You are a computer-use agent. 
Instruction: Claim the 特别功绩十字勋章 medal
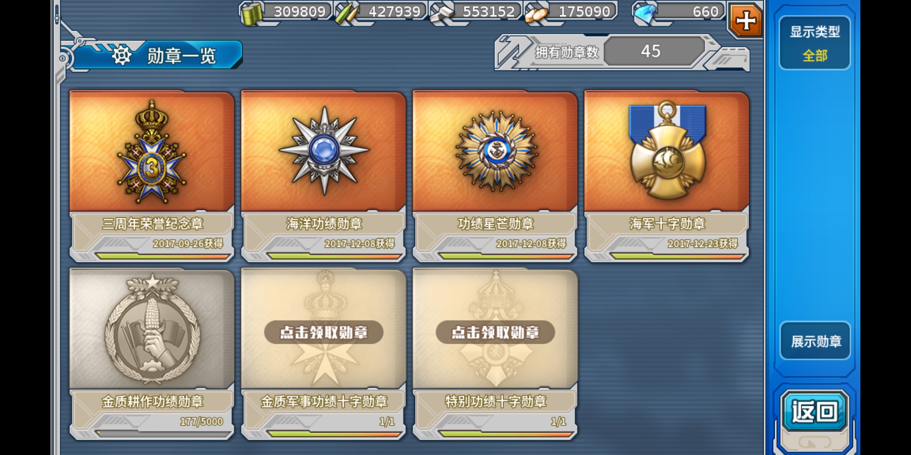click(495, 332)
